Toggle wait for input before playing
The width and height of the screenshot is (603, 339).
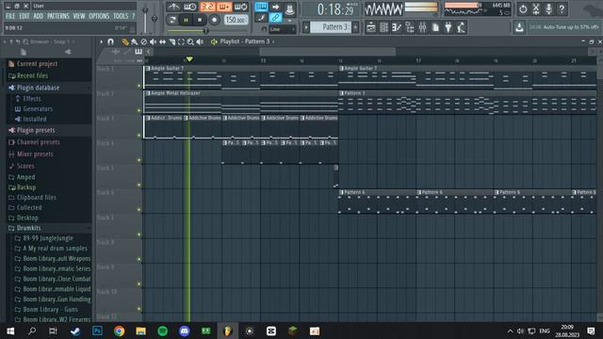(x=190, y=7)
